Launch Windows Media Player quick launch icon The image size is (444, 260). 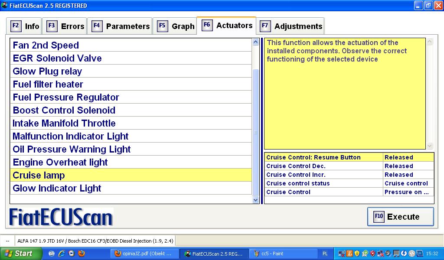coord(72,253)
